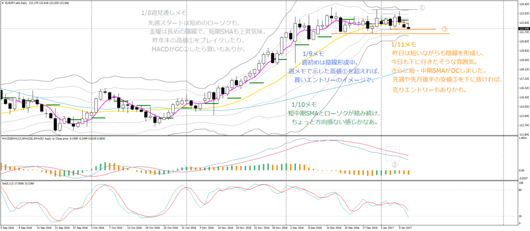Click the grey circled ① high label
The width and height of the screenshot is (530, 231).
pos(422,7)
